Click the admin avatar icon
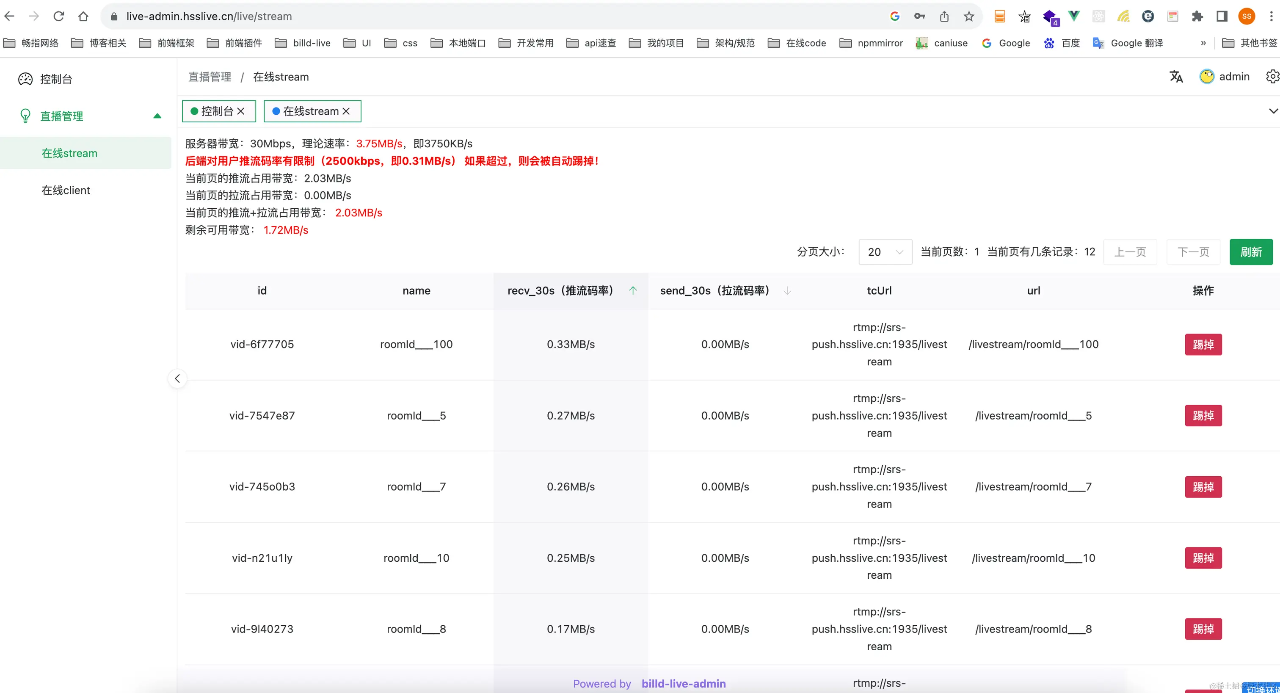The image size is (1280, 693). pyautogui.click(x=1207, y=77)
